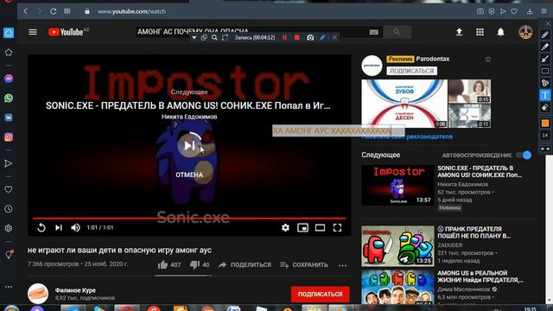Open the YouTube apps grid
The image size is (553, 311).
click(x=480, y=32)
